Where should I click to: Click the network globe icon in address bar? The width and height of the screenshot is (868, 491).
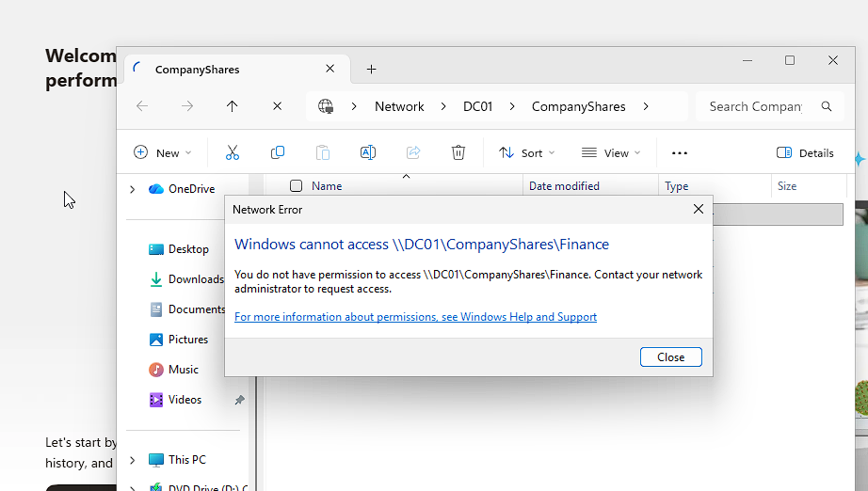click(x=326, y=106)
